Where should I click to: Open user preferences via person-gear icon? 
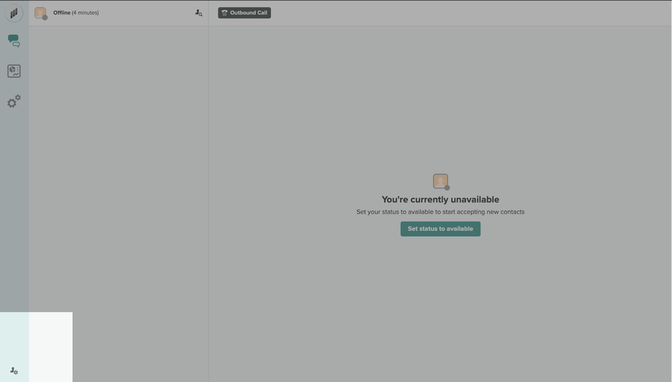14,371
